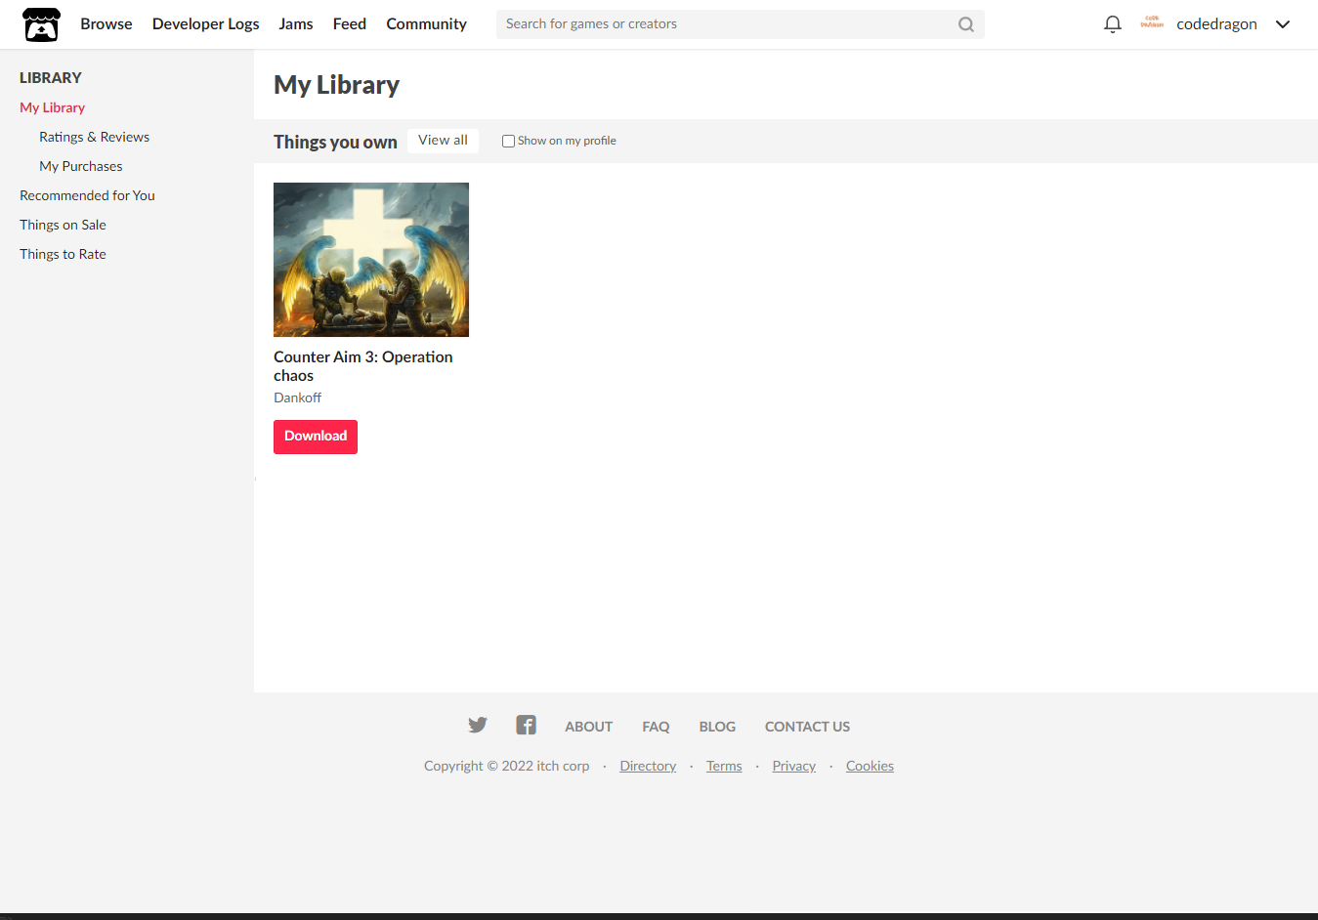This screenshot has height=920, width=1318.
Task: Select My Library in sidebar
Action: pyautogui.click(x=53, y=107)
